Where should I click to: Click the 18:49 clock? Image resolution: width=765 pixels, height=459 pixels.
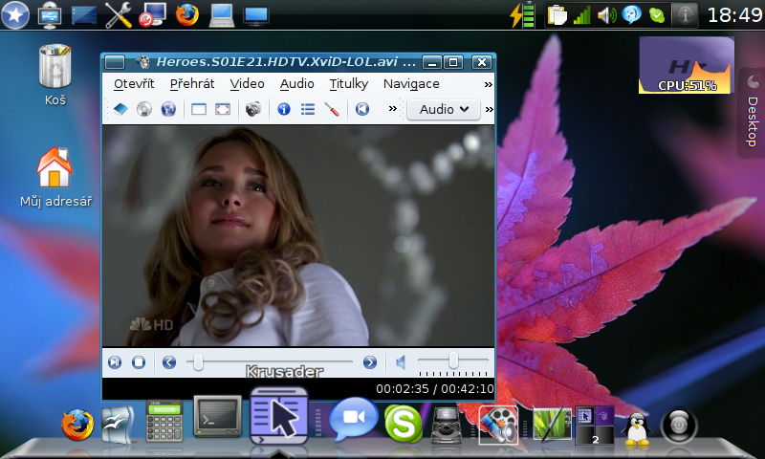point(734,15)
